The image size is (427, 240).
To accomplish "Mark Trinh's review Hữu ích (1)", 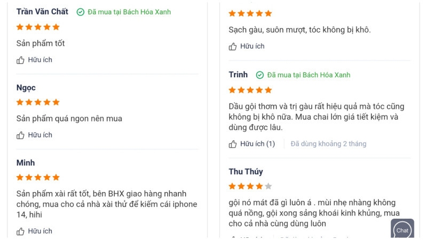I will 252,143.
